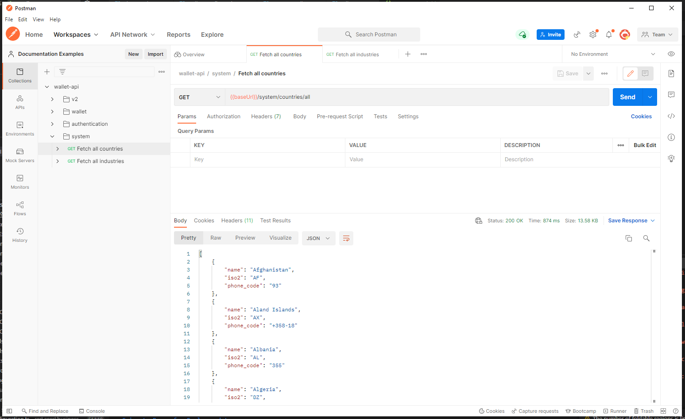Open the Fetch all industries tab

(357, 54)
